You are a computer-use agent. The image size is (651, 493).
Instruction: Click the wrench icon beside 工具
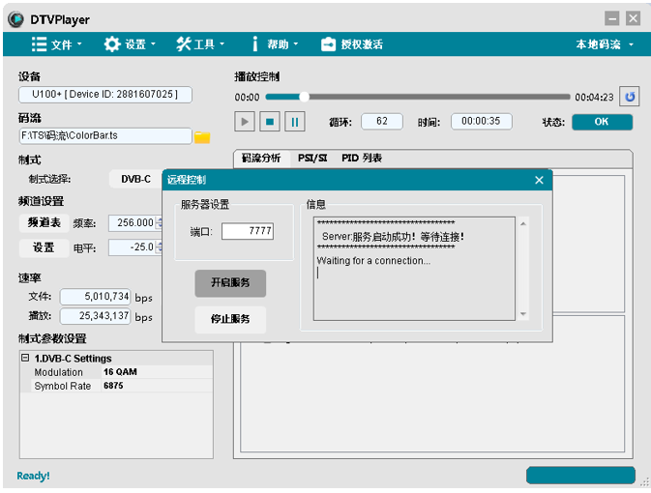pyautogui.click(x=183, y=44)
